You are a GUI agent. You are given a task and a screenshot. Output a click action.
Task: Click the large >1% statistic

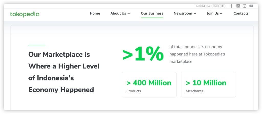tap(143, 54)
